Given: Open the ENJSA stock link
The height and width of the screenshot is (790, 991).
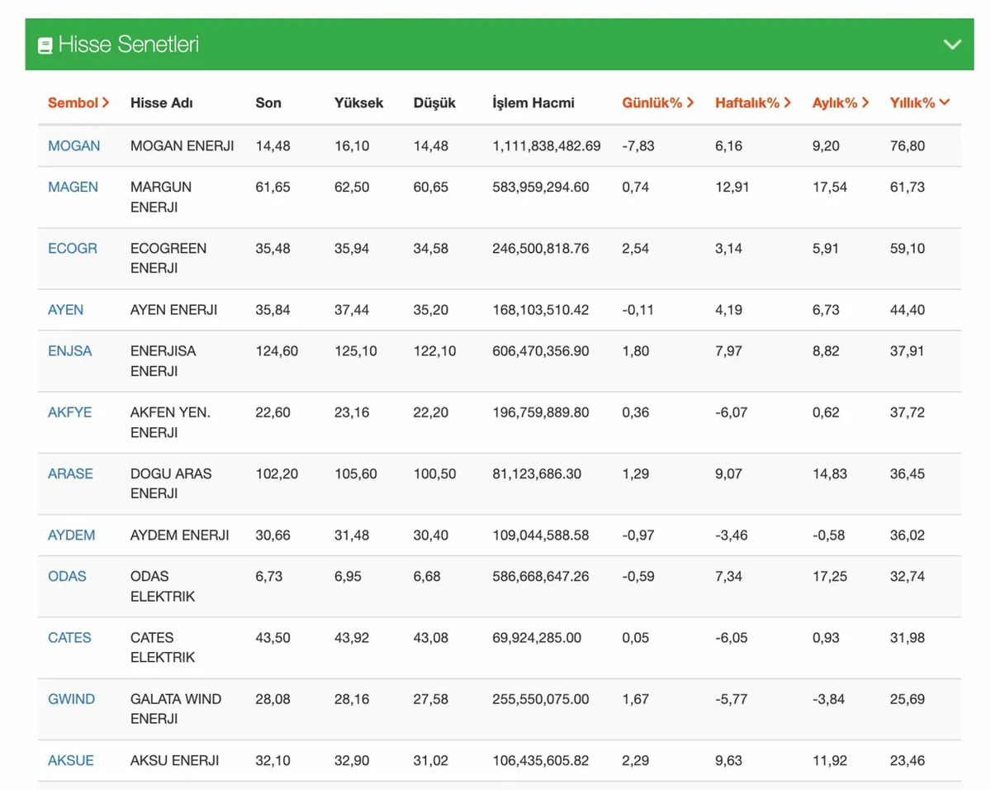Looking at the screenshot, I should tap(70, 351).
